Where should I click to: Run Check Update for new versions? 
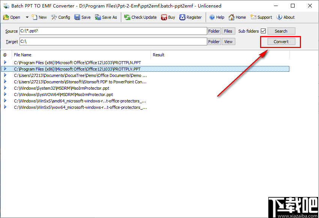[140, 17]
